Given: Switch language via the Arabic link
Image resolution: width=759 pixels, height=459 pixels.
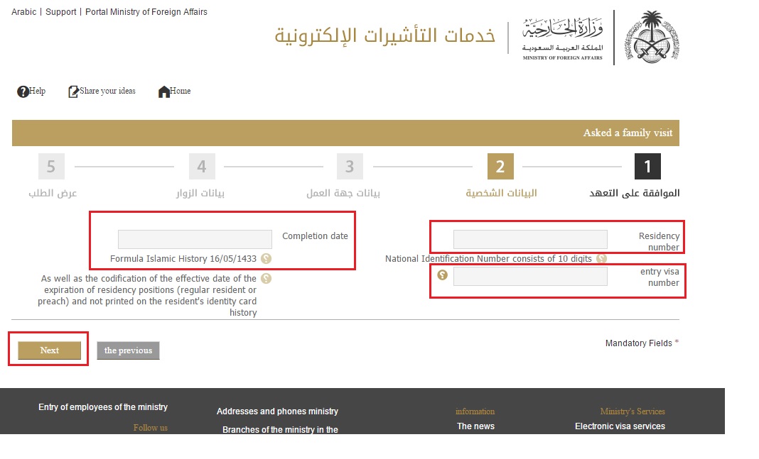Looking at the screenshot, I should click(x=23, y=12).
